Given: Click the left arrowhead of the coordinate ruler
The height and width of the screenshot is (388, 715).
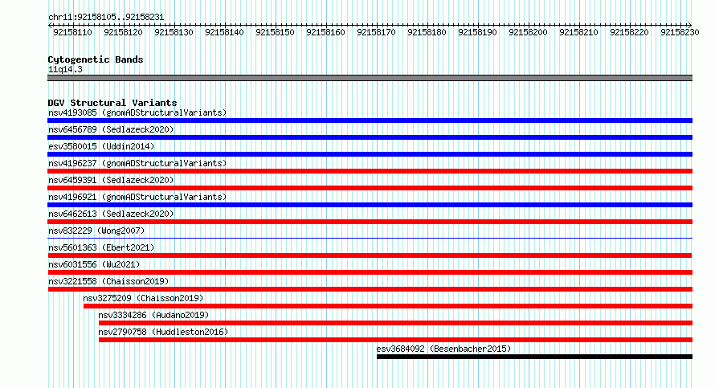Looking at the screenshot, I should [x=50, y=25].
